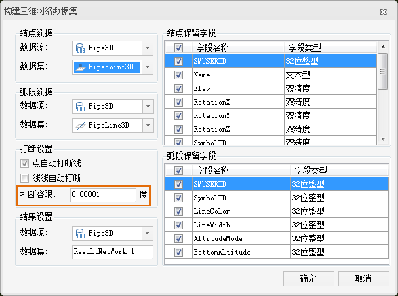This screenshot has height=296, width=398.
Task: Open the PipePoint3D dataset dropdown arrow
Action: (148, 67)
